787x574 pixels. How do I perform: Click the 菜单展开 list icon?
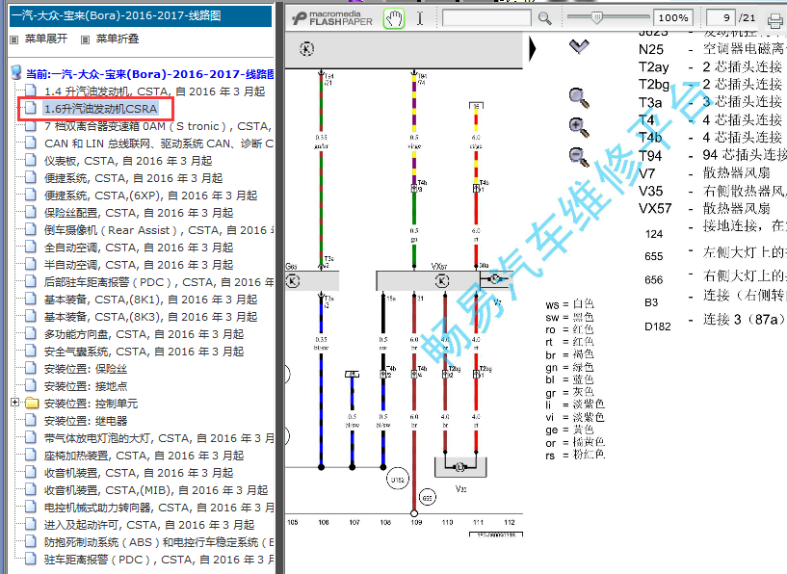click(14, 39)
